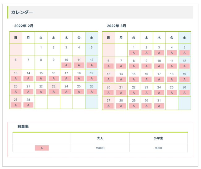
Task: Click the A badge on February 14
Action: pos(28,79)
